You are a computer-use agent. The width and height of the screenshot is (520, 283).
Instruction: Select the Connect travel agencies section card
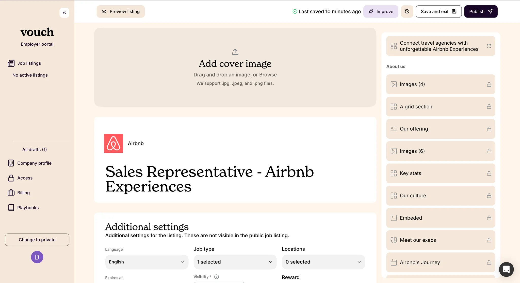(x=441, y=46)
